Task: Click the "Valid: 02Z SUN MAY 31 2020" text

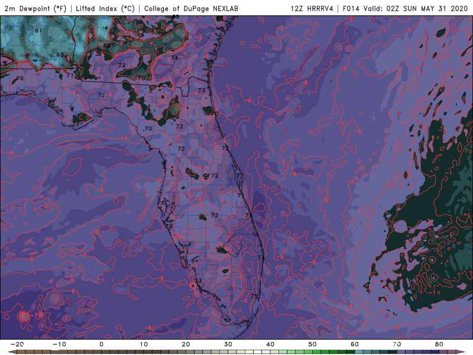Action: point(416,8)
